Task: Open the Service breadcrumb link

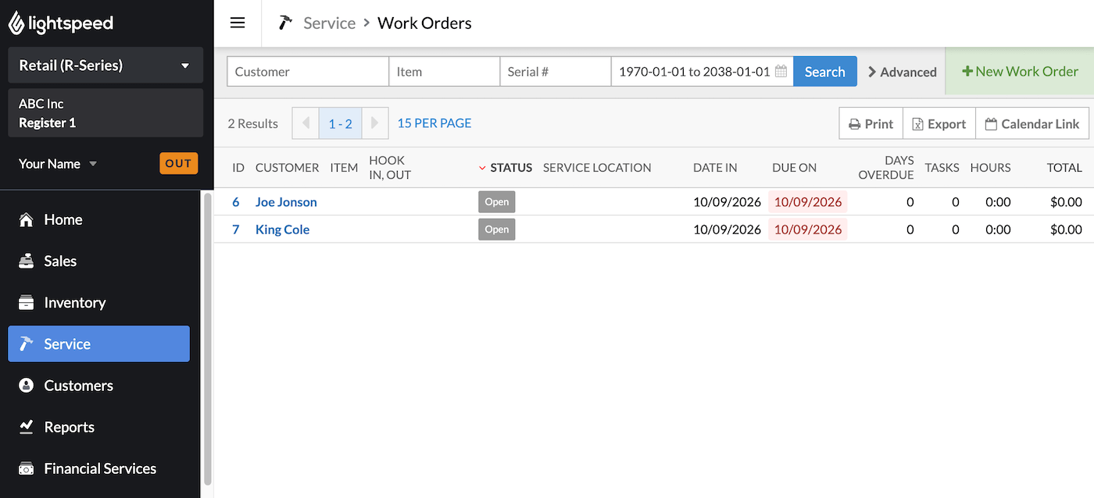Action: coord(330,23)
